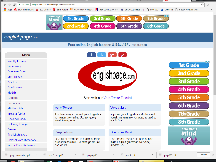Follow the Verb Tense Tutorial link

click(117, 98)
